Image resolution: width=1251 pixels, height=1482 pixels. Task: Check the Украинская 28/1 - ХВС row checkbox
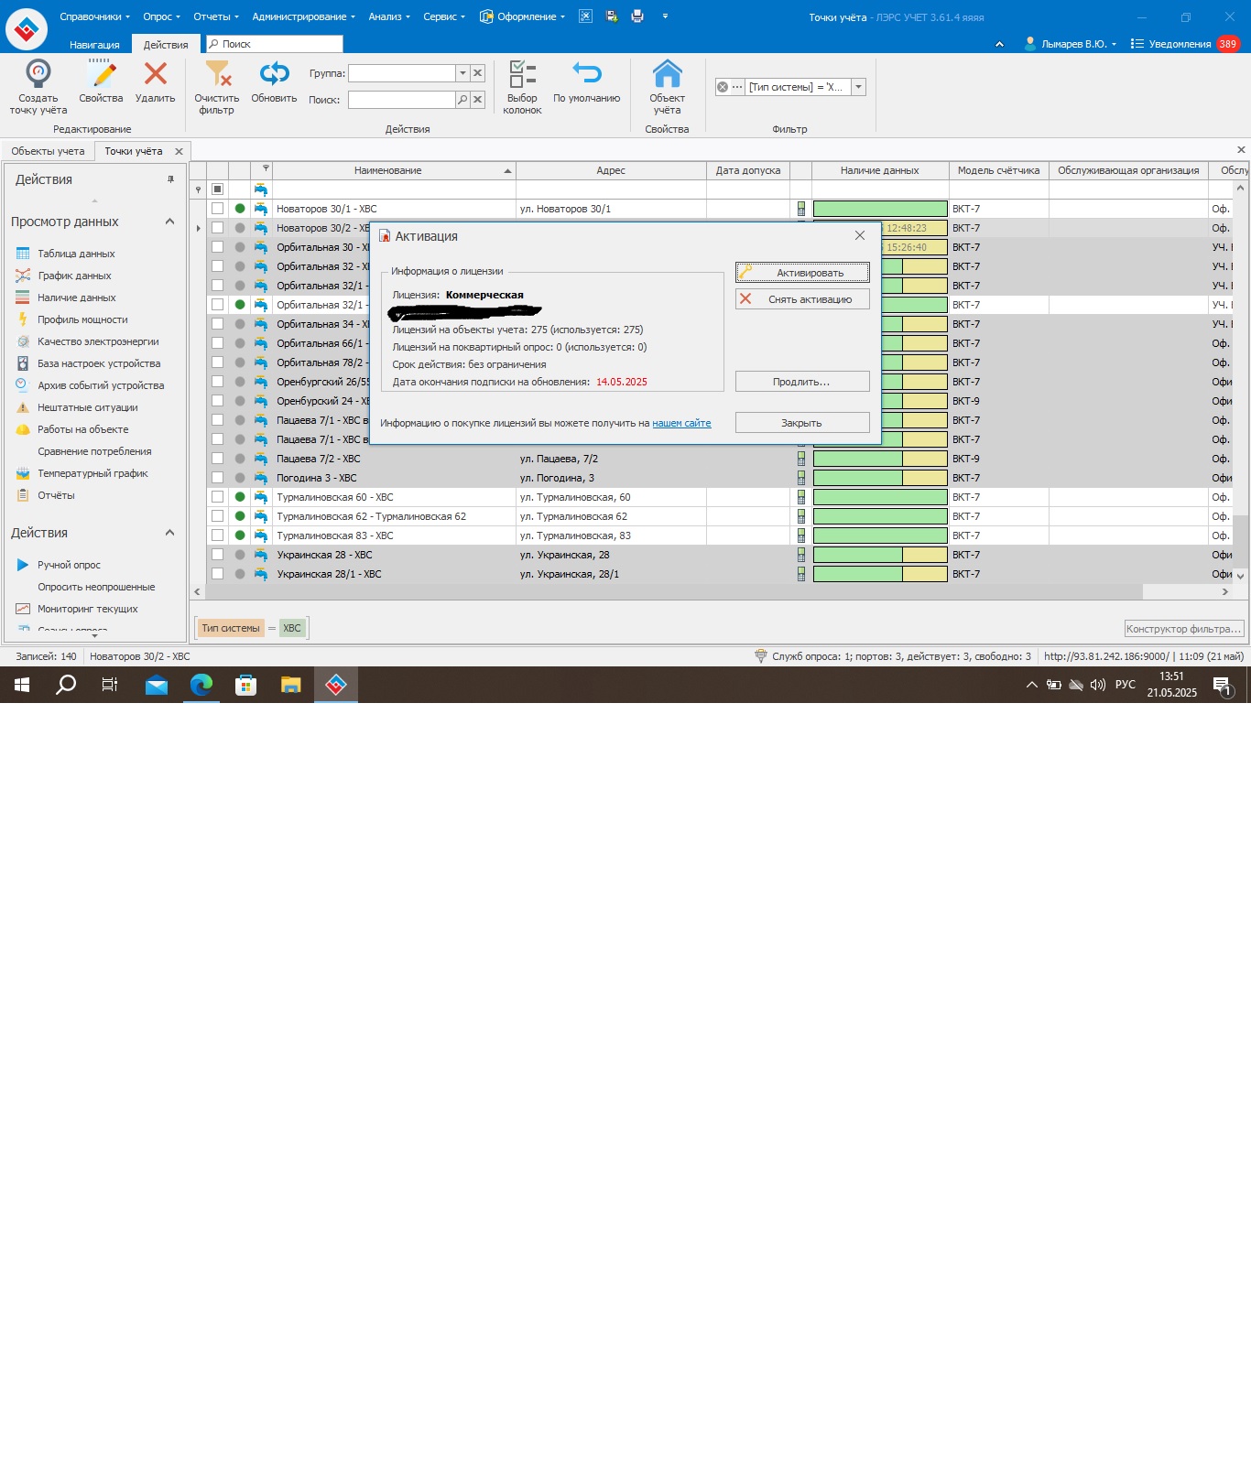coord(217,574)
